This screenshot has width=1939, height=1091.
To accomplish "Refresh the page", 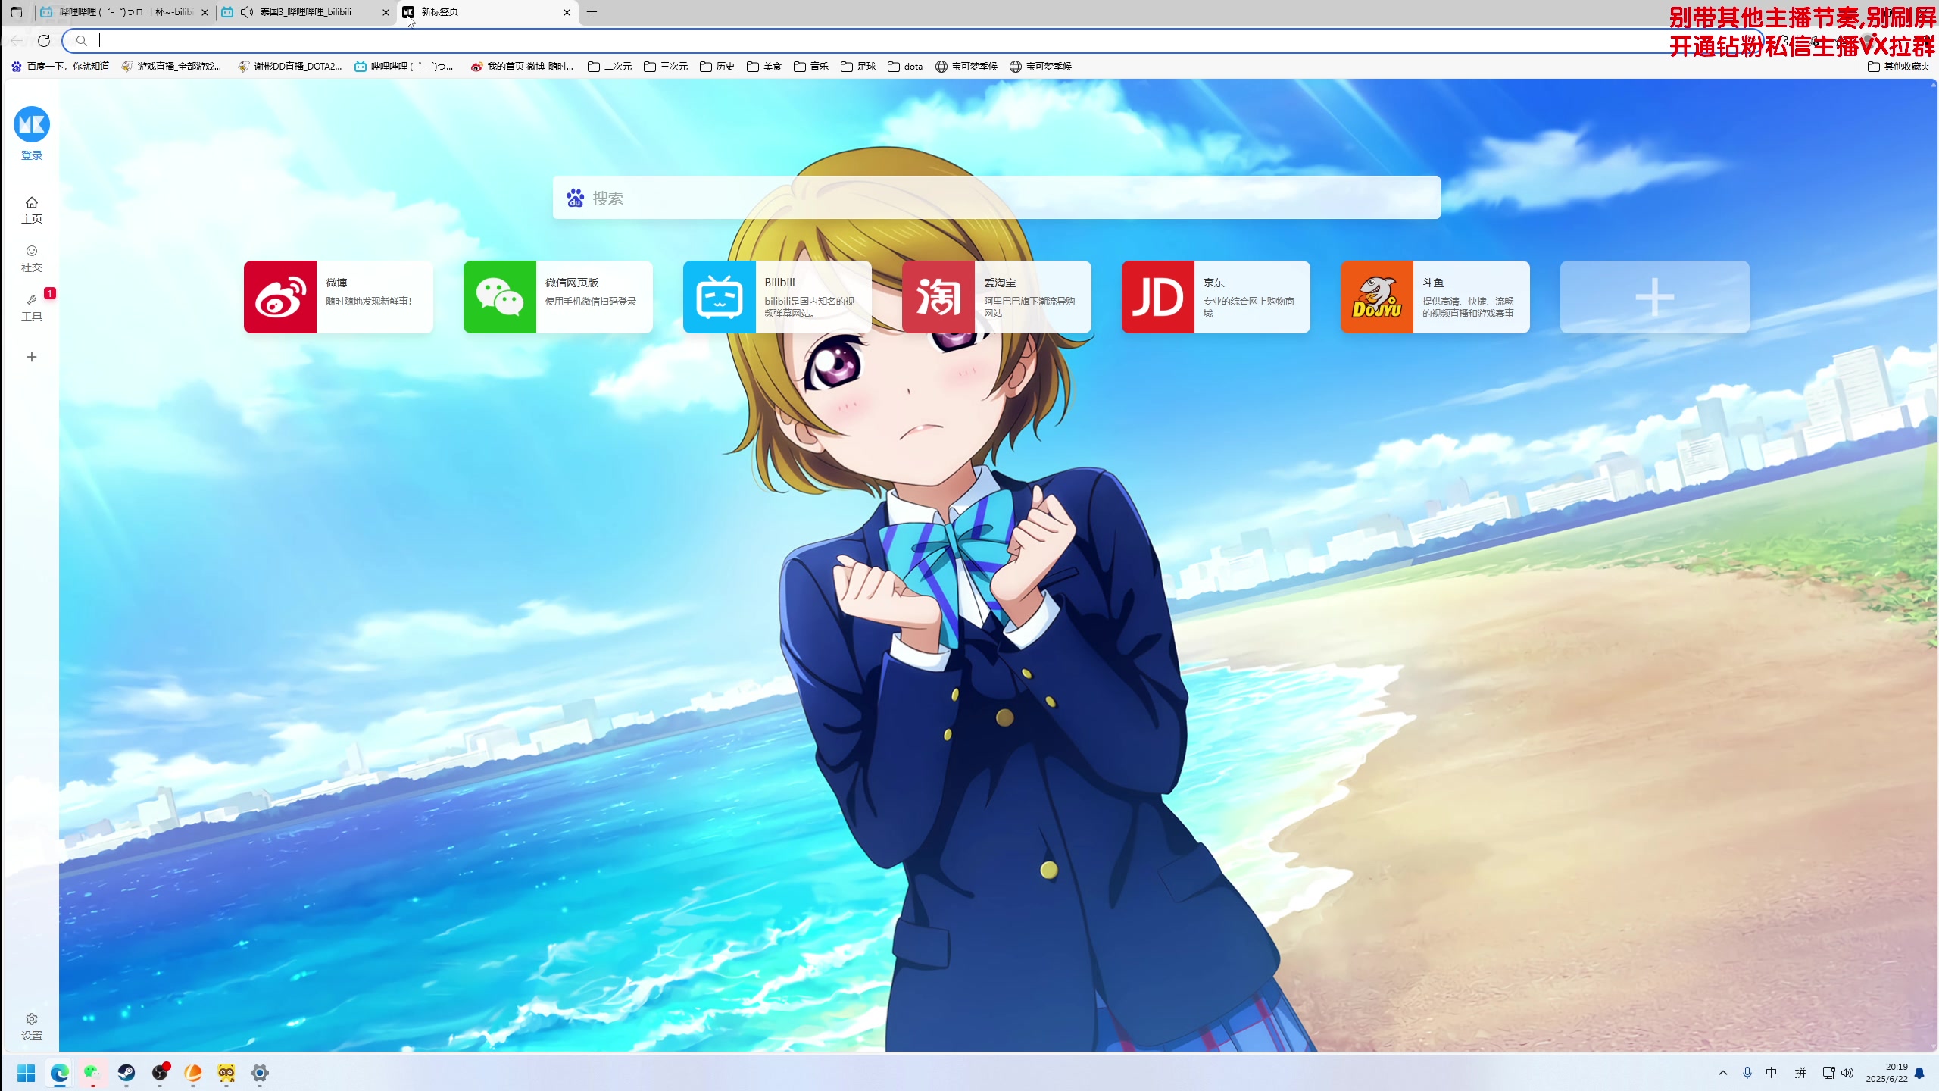I will [44, 41].
